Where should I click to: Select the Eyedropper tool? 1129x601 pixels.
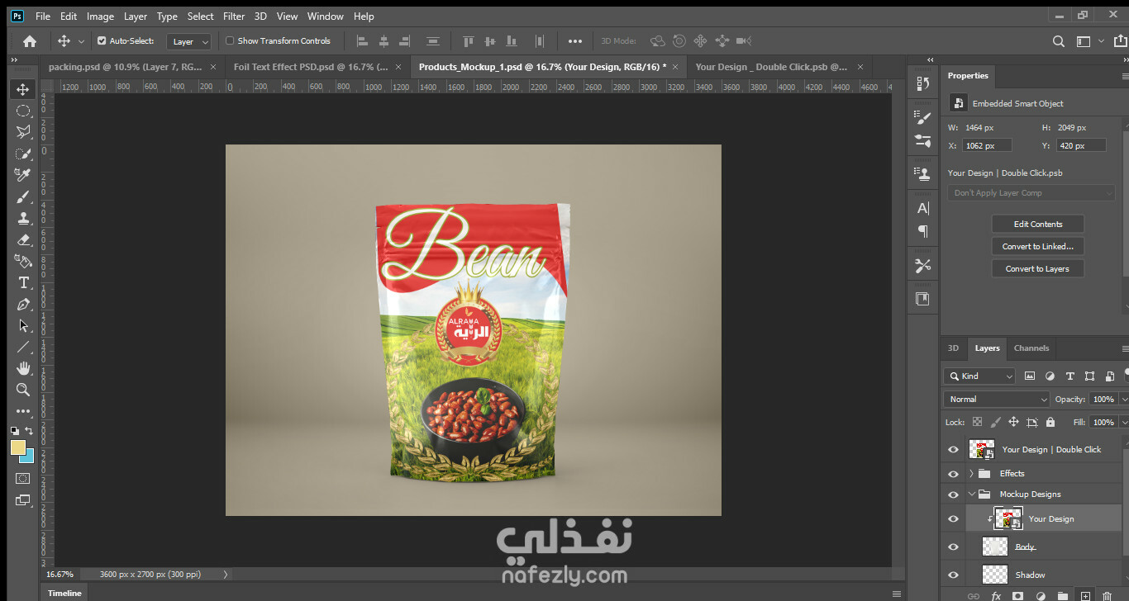(x=23, y=175)
